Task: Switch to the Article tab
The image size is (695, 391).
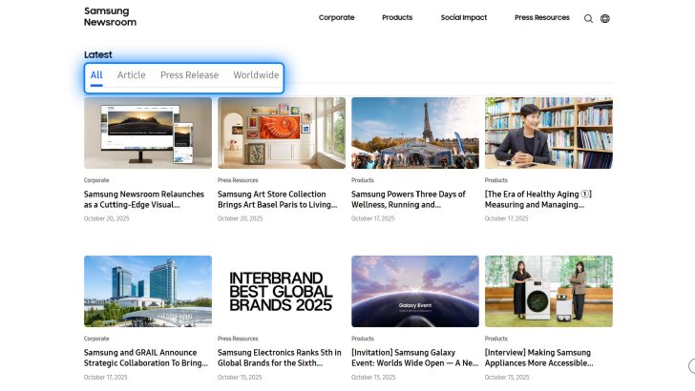Action: pos(131,75)
